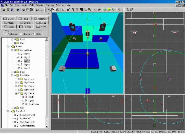Screen dimensions: 185x134
Task: Toggle the checkbox for Light6
Action: (19, 57)
